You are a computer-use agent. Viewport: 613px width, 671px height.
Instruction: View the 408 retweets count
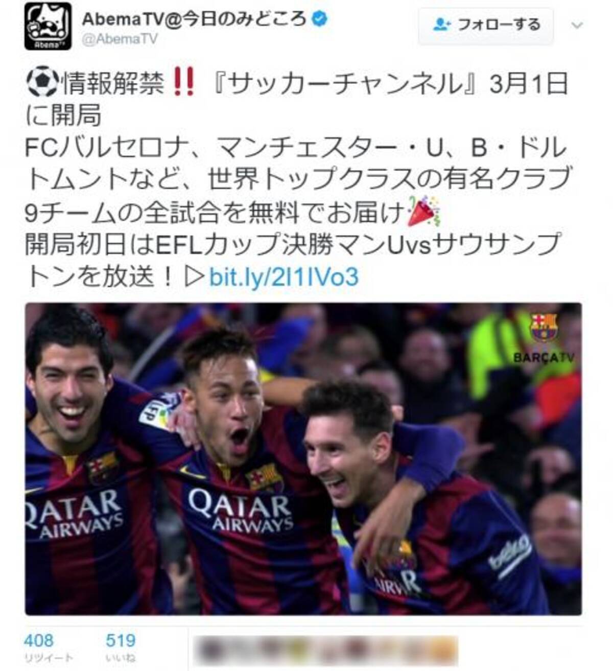39,640
